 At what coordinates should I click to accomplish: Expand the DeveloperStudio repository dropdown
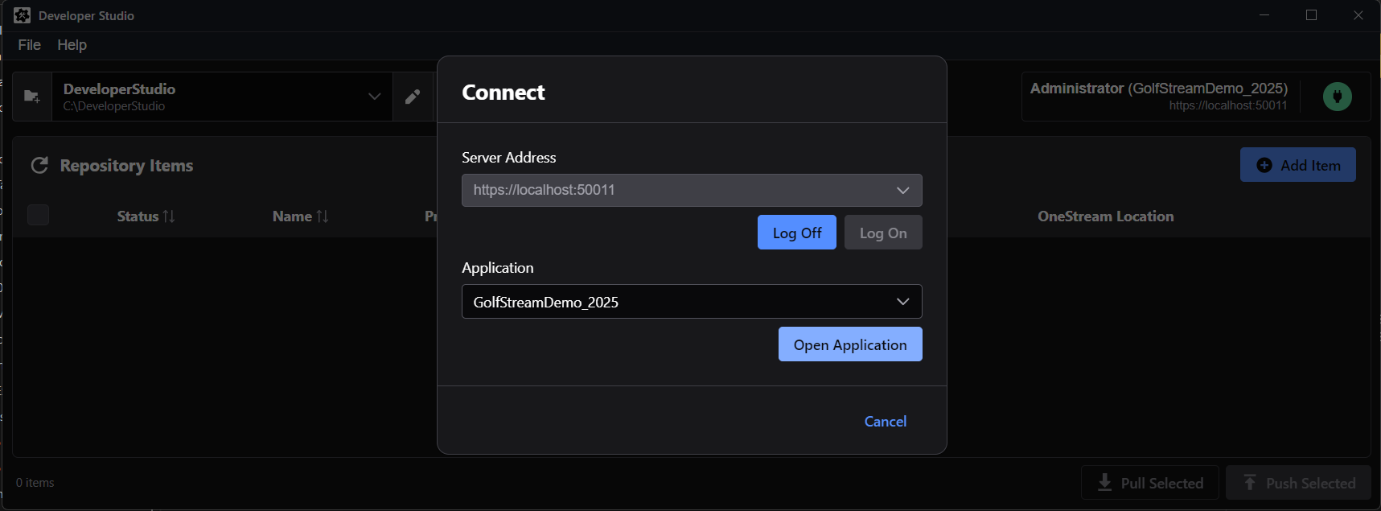coord(375,97)
